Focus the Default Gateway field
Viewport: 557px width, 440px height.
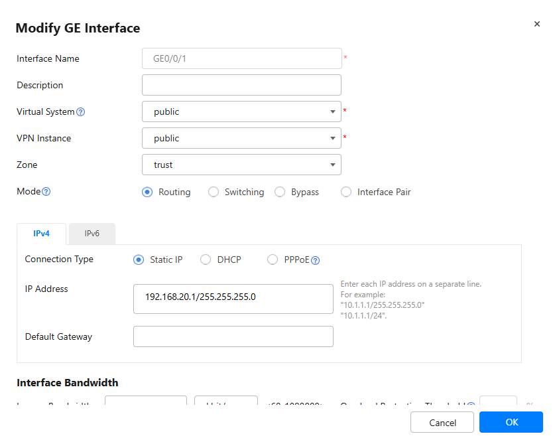point(233,336)
